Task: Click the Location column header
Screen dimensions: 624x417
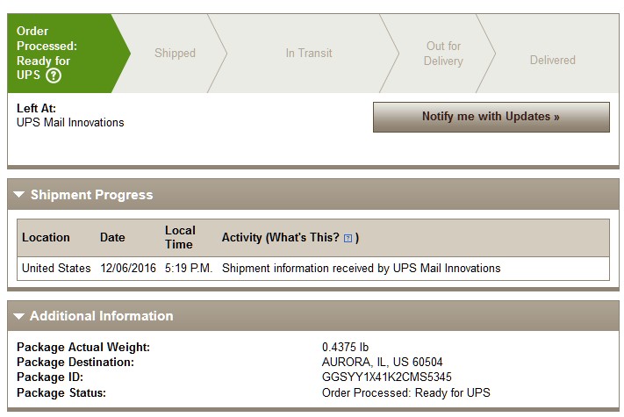Action: pos(46,238)
